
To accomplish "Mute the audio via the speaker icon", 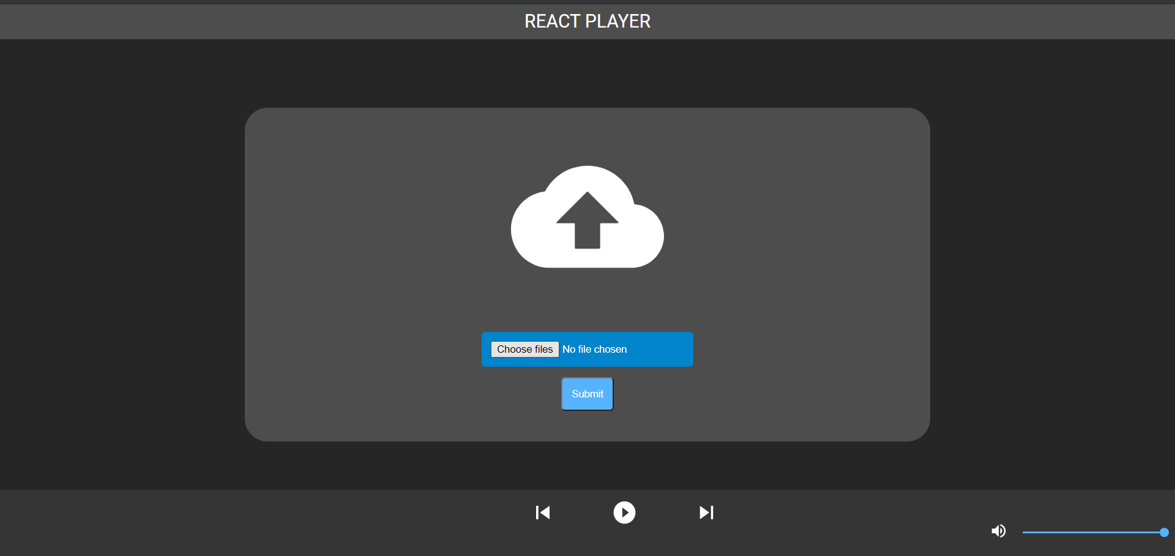I will coord(998,531).
